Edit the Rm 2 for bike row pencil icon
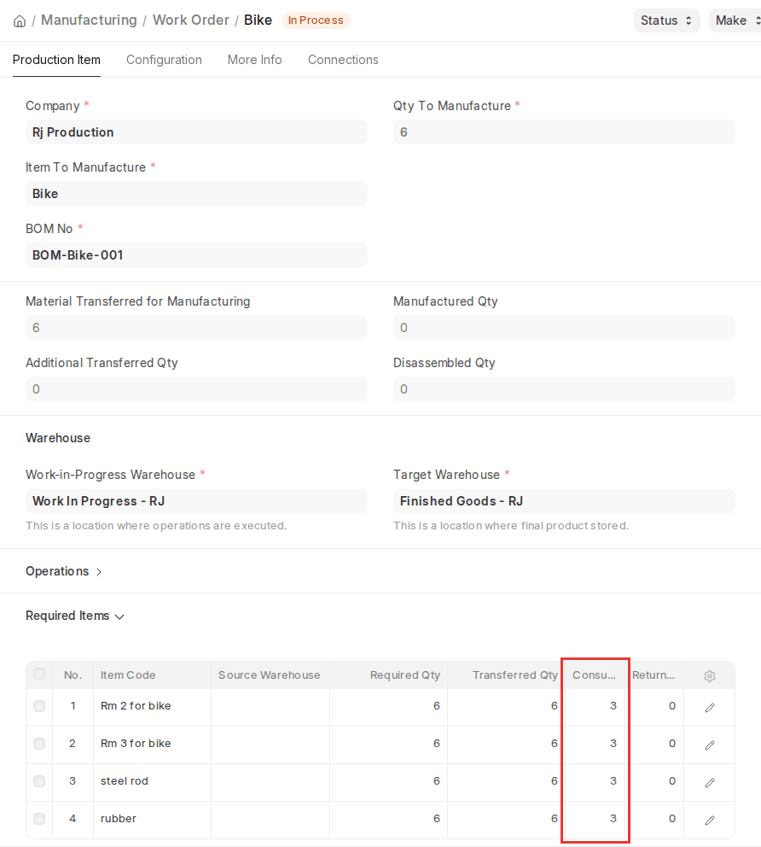This screenshot has height=847, width=761. coord(710,707)
